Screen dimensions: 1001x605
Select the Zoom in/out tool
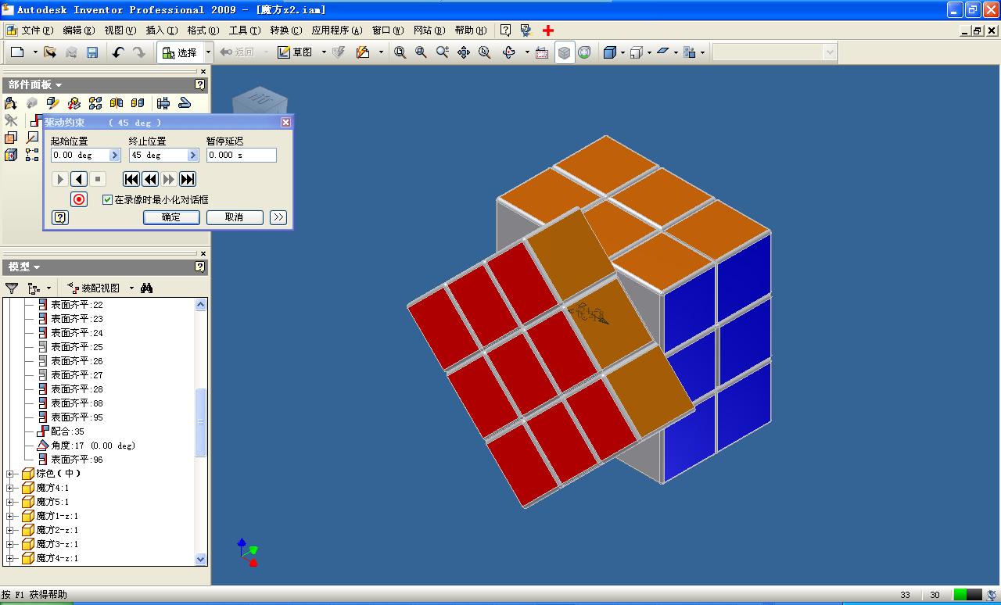[x=442, y=52]
